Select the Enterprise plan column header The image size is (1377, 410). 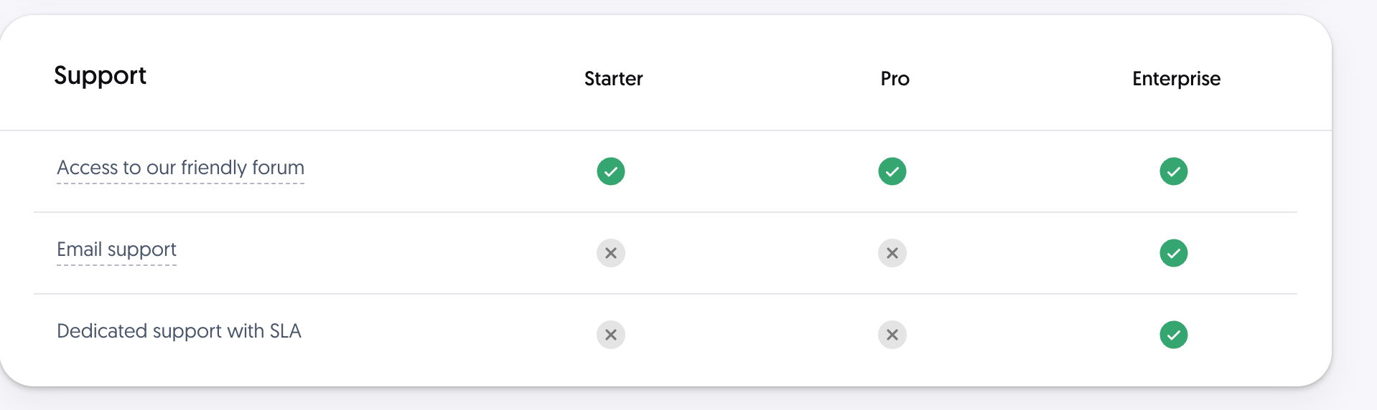tap(1176, 79)
